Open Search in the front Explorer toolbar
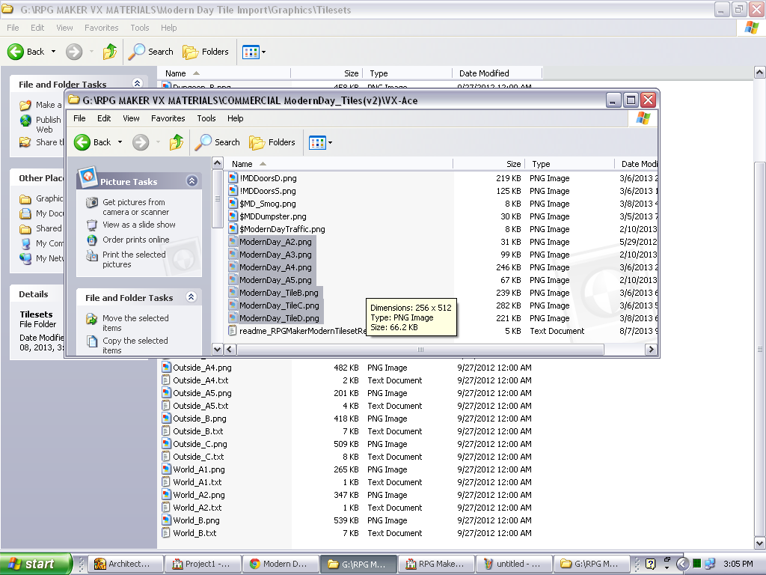Viewport: 766px width, 575px height. (x=218, y=142)
